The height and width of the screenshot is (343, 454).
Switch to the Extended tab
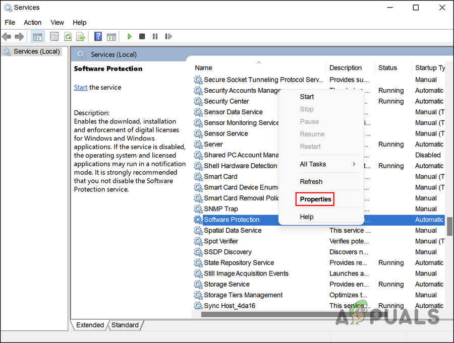[90, 325]
